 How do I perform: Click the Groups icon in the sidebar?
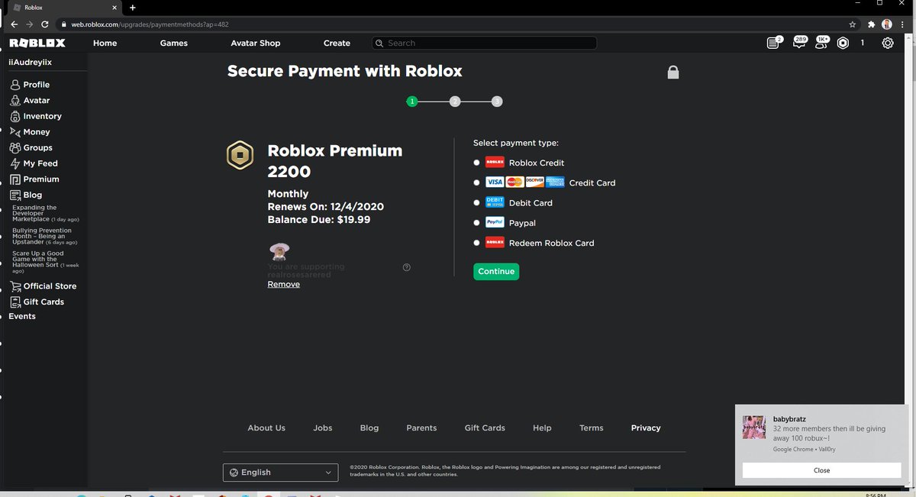click(15, 147)
